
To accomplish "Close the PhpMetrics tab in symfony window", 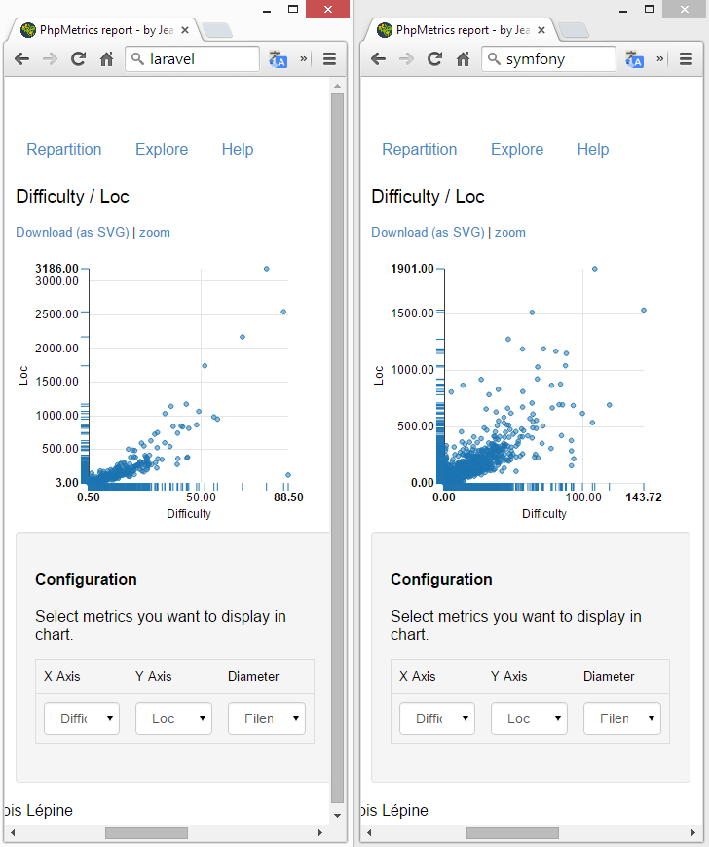I will point(540,30).
